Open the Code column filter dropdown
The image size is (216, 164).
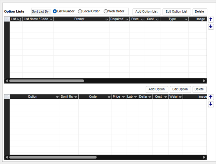109,97
